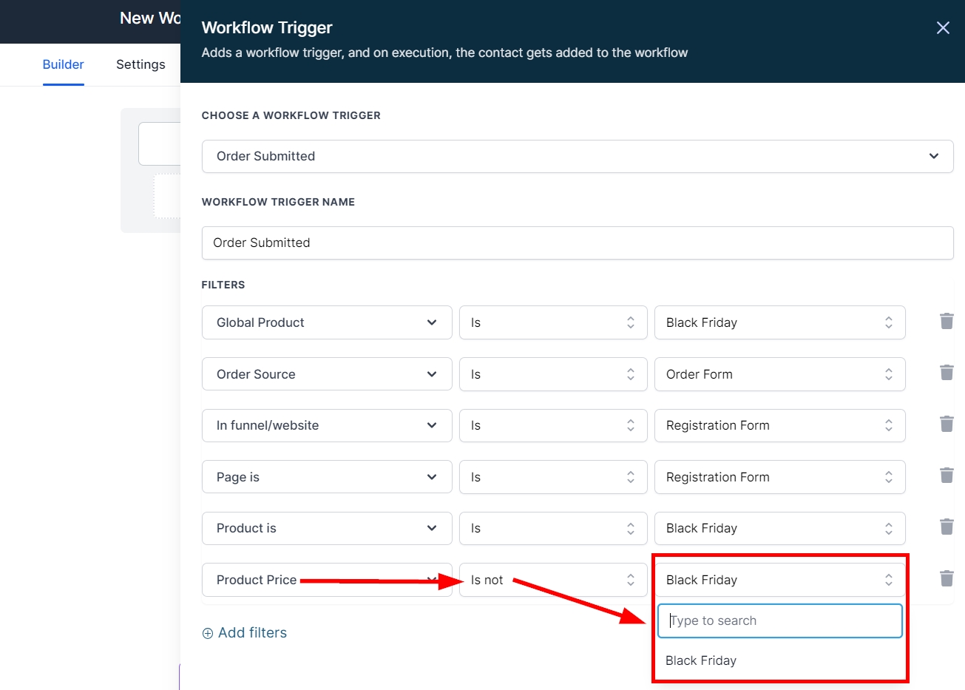Remove the In funnel/website filter row
The image size is (965, 690).
coord(946,424)
